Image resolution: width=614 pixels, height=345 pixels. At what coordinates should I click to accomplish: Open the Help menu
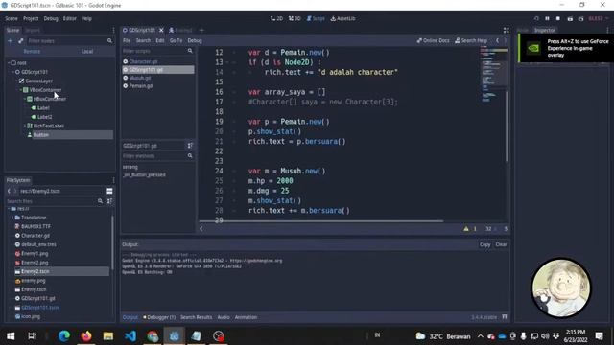pos(86,18)
